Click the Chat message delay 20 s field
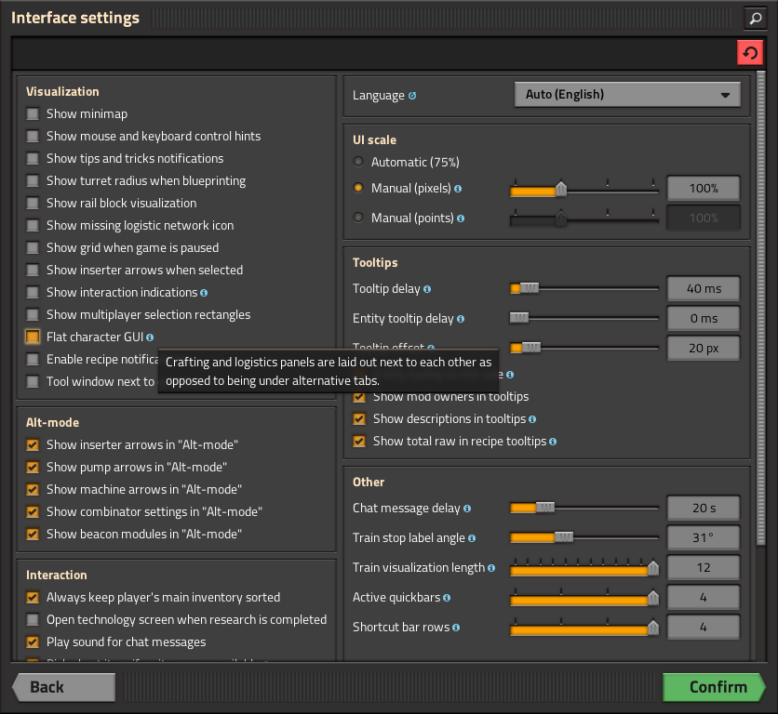 [x=704, y=509]
